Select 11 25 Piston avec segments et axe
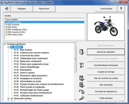 31,64
